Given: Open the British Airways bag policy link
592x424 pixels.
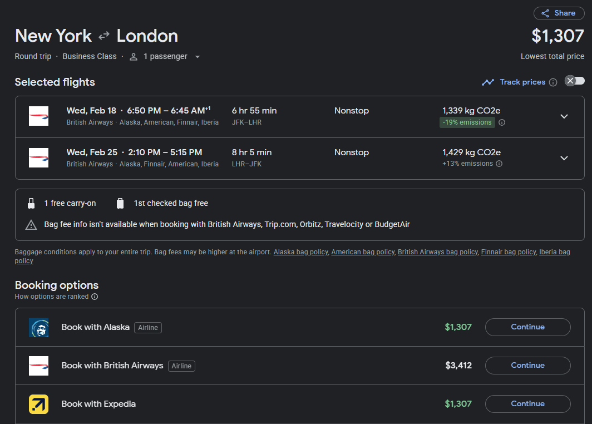Looking at the screenshot, I should (x=437, y=252).
